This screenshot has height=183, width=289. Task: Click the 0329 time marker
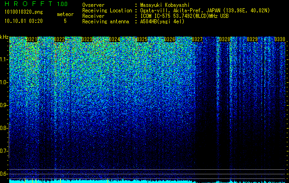pos(252,39)
